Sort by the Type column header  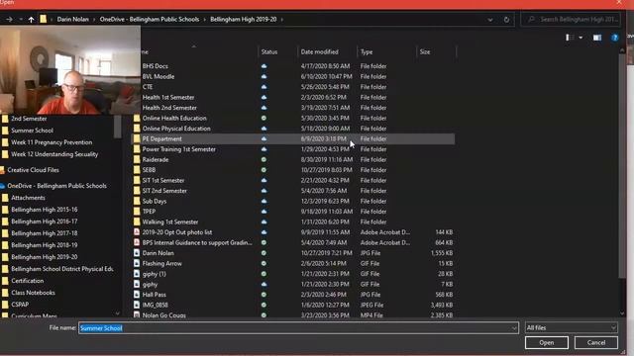[x=367, y=51]
